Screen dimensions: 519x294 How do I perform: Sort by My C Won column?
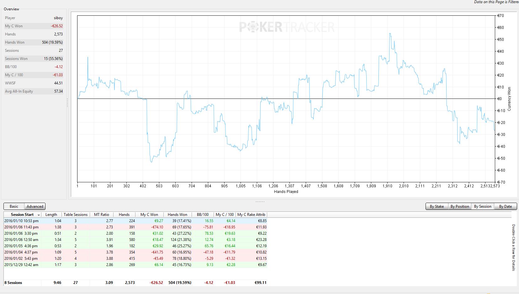[149, 215]
